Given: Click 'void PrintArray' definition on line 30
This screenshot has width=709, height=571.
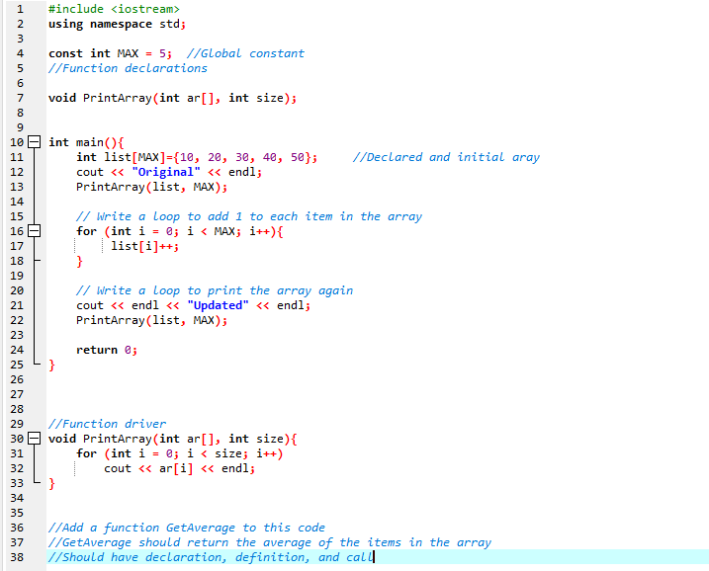Looking at the screenshot, I should click(173, 439).
